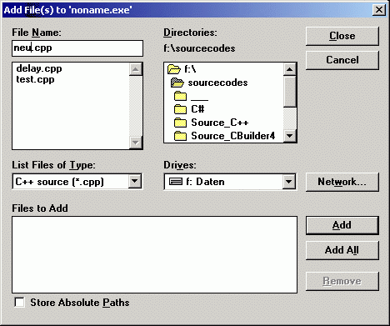The height and width of the screenshot is (326, 390).
Task: Select the Source_C++ directory entry
Action: pyautogui.click(x=220, y=123)
